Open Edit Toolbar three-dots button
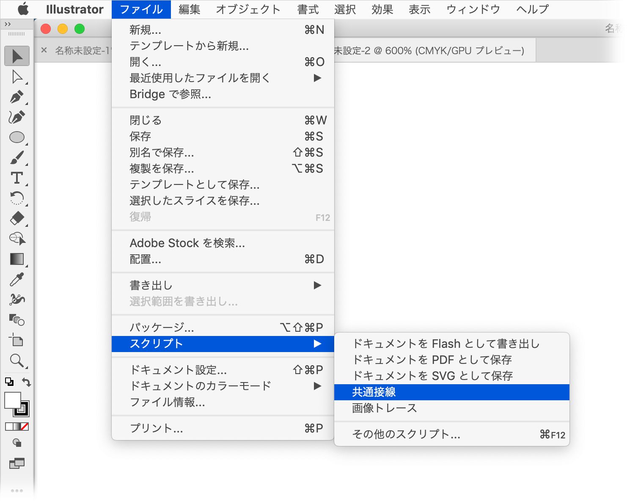Image resolution: width=627 pixels, height=501 pixels. [x=17, y=491]
